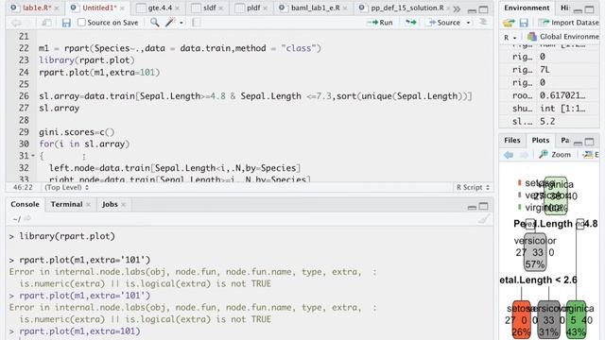
Task: Click the sl. variable value 5.2
Action: click(x=547, y=122)
